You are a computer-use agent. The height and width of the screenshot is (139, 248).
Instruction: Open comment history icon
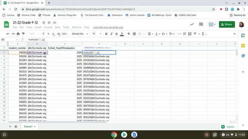click(201, 24)
